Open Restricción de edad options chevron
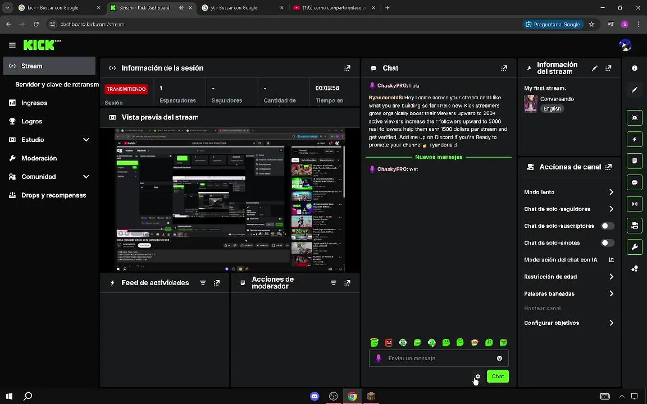This screenshot has width=647, height=404. point(611,277)
